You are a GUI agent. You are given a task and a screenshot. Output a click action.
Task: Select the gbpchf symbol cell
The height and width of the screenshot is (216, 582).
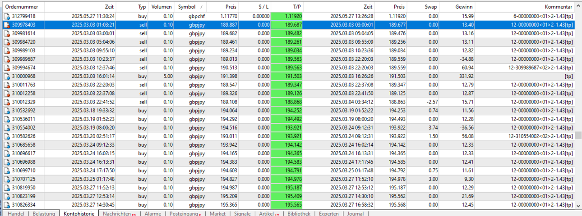(x=197, y=16)
